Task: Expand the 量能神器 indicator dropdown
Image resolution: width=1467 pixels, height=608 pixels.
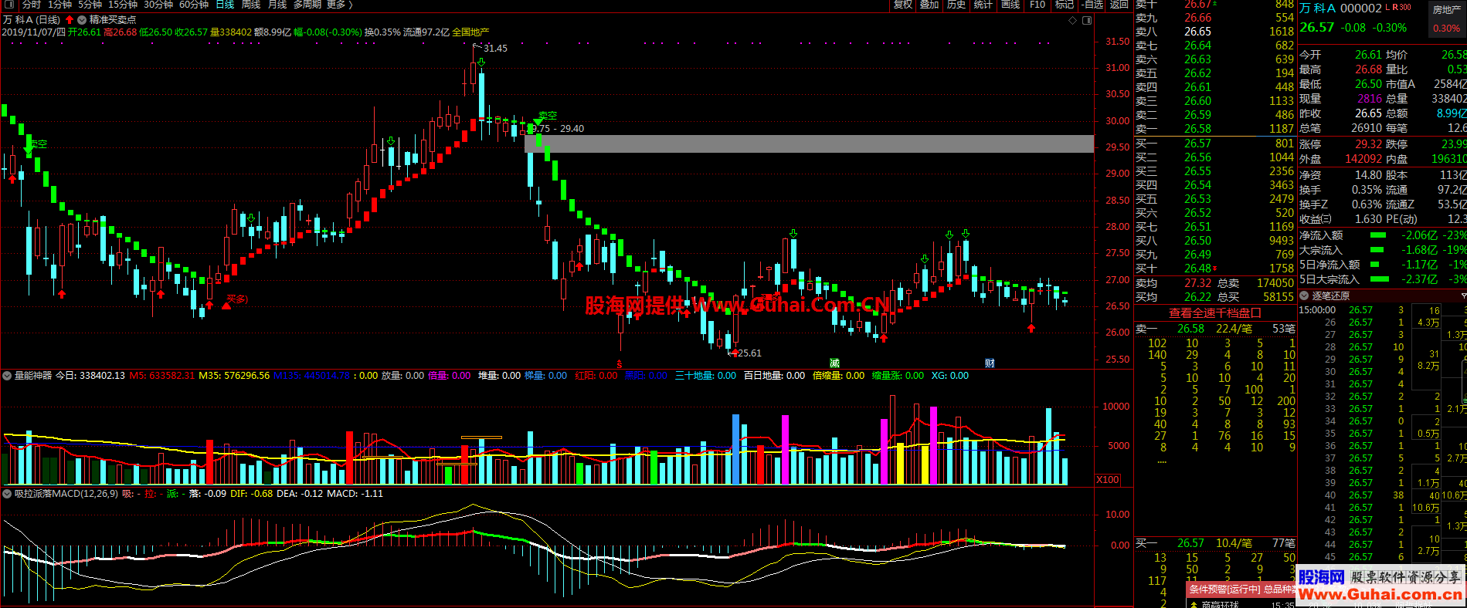Action: [x=7, y=376]
